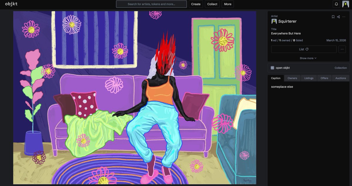
Task: Switch to the Listings tab
Action: [309, 78]
